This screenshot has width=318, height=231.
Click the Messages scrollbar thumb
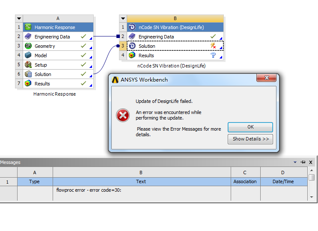click(312, 177)
